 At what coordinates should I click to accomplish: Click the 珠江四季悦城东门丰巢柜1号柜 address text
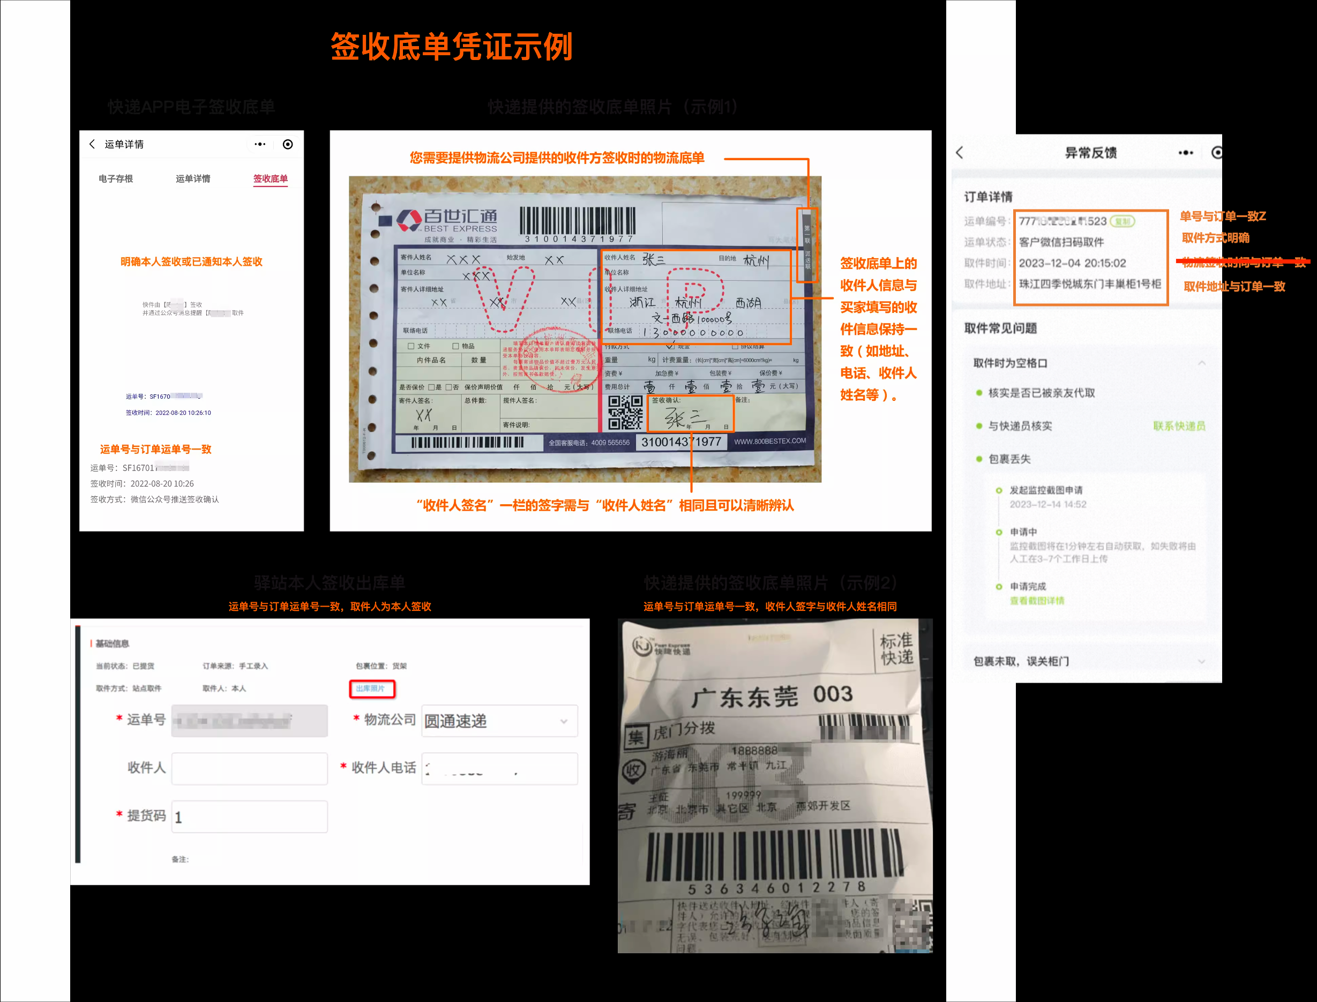tap(1090, 284)
